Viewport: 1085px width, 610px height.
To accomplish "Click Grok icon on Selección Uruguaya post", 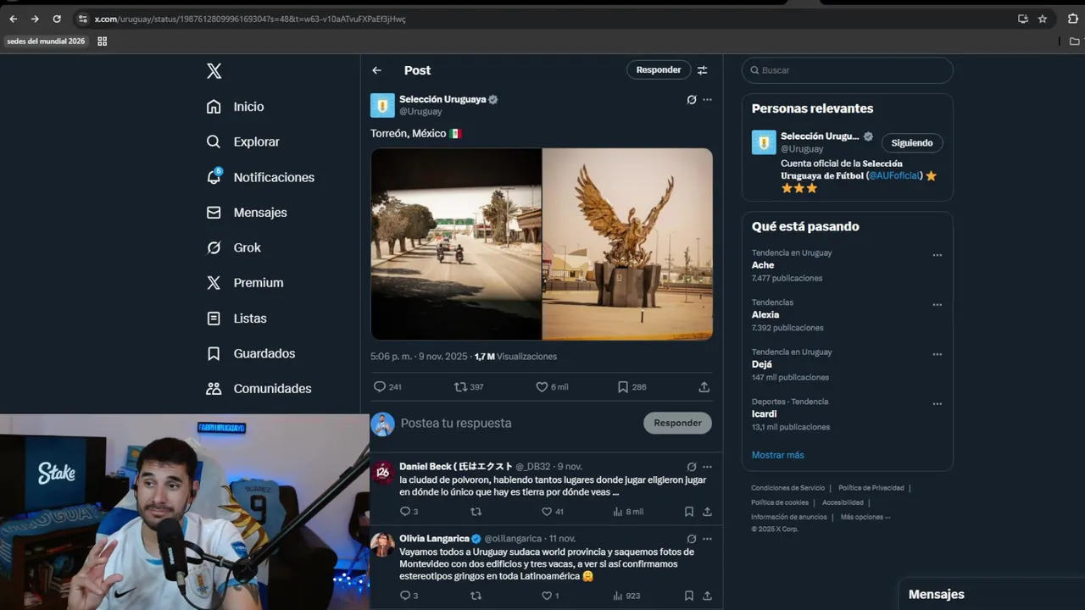I will coord(692,99).
